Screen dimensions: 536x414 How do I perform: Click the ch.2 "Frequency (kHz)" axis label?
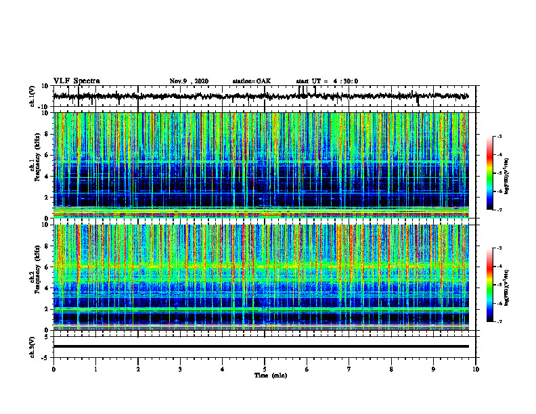[37, 269]
